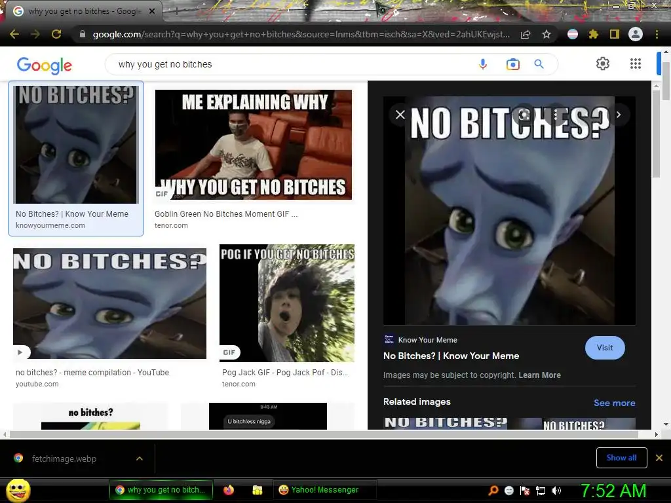Click the main page vertical scrollbar
671x503 pixels.
(x=666, y=81)
